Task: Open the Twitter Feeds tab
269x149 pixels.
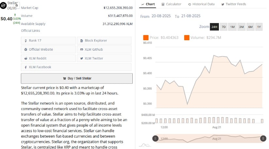Action: tap(234, 4)
